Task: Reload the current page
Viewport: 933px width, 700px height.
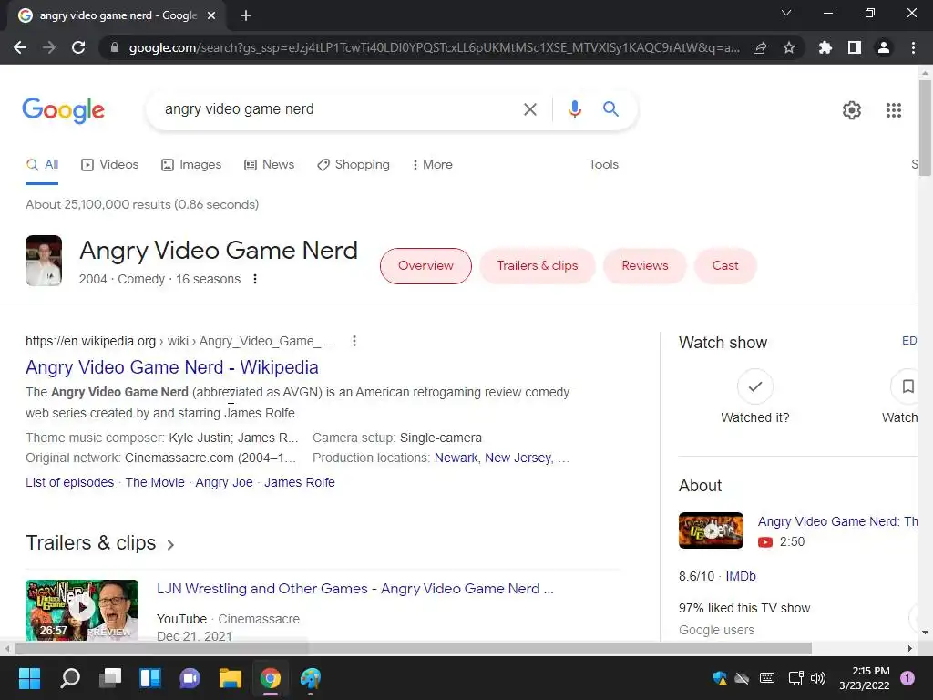Action: pos(78,47)
